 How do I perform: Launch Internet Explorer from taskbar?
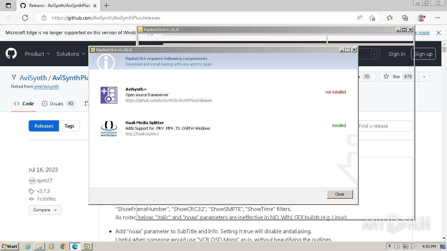tap(28, 246)
